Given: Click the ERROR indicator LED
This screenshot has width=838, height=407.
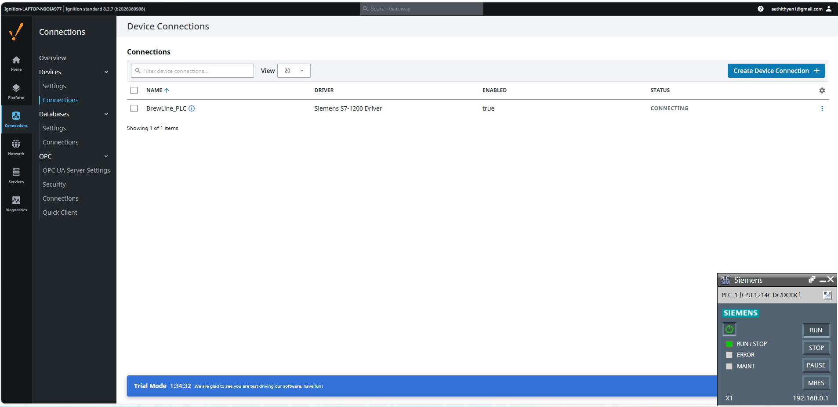Looking at the screenshot, I should (729, 355).
